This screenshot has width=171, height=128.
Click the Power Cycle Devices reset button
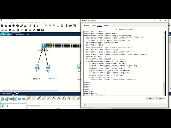coord(13,94)
